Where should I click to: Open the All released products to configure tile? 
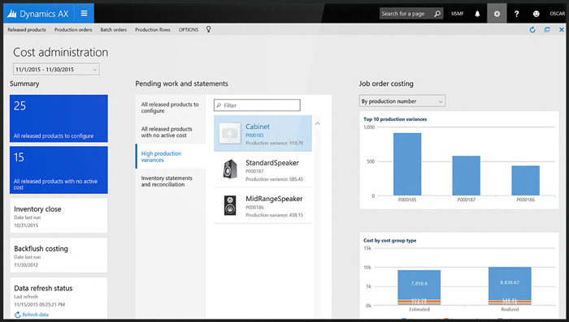click(59, 118)
